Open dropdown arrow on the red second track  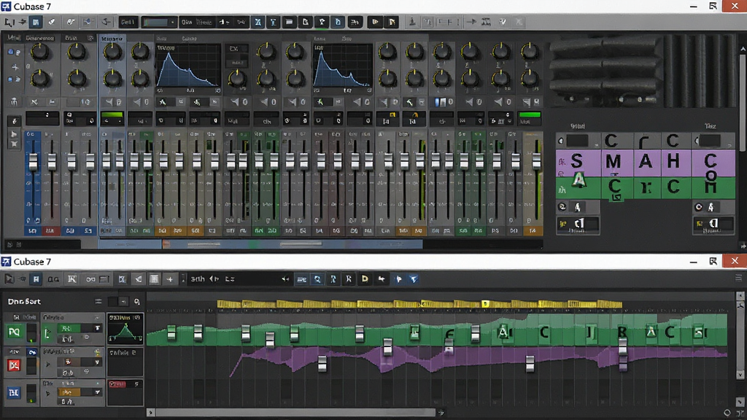97,362
